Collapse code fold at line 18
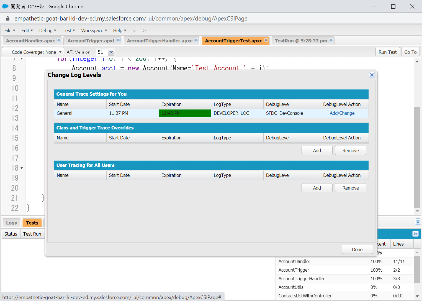The height and width of the screenshot is (301, 422). (22, 168)
